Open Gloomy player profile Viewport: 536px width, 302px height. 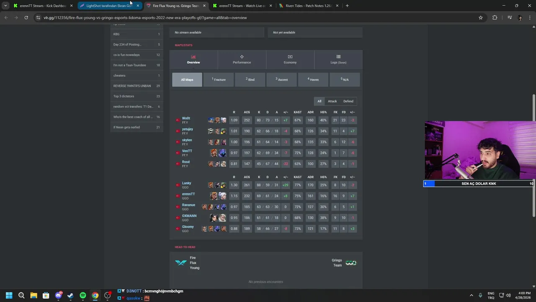(x=188, y=227)
